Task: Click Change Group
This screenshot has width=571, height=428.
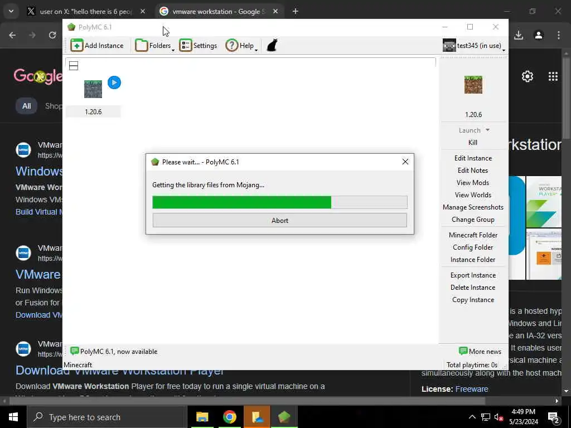Action: 473,220
